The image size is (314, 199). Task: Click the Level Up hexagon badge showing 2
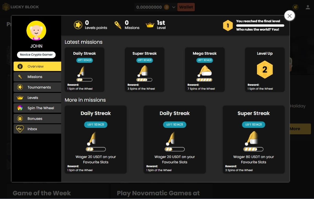[x=265, y=69]
